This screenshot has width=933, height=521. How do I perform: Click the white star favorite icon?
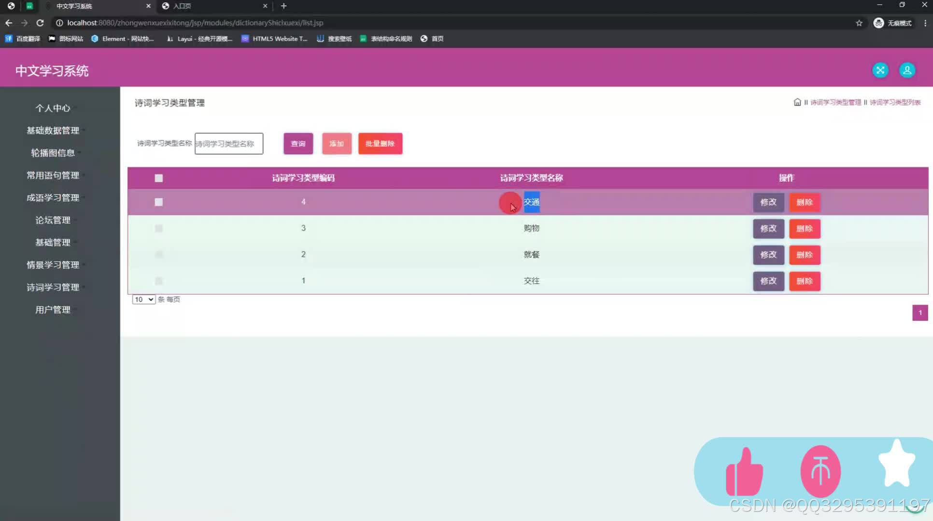897,464
